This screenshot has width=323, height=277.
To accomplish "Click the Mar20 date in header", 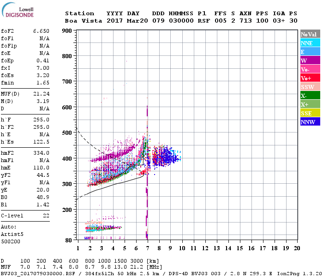I will 137,21.
